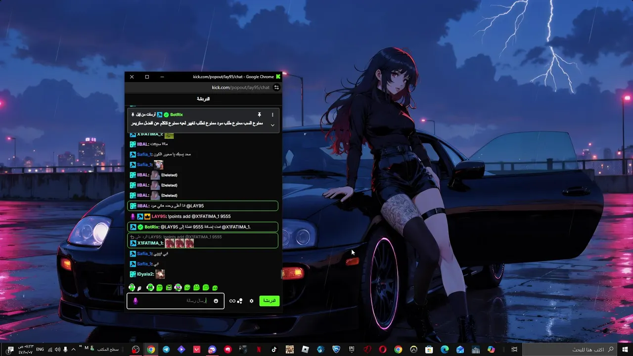This screenshot has width=633, height=356.
Task: Expand سطح المكتب desktop toolbar chevron
Action: click(81, 346)
